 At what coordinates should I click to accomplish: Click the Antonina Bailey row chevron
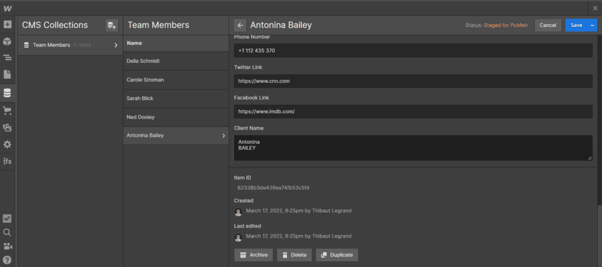point(223,136)
